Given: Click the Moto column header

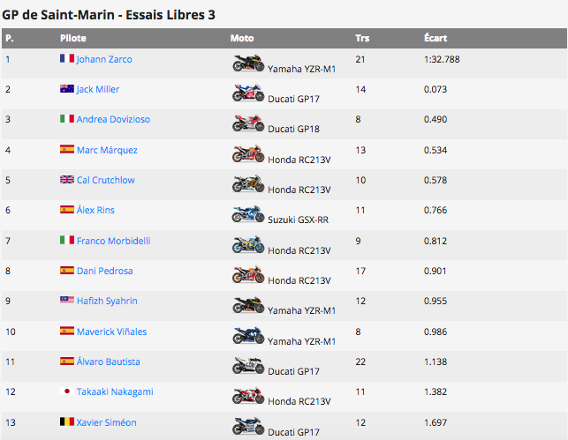Looking at the screenshot, I should tap(242, 38).
